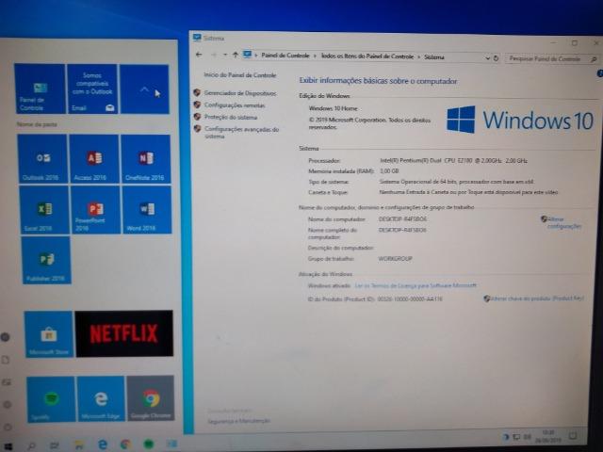Click 'Alterar chave do produto' link
Image resolution: width=603 pixels, height=452 pixels.
click(x=537, y=299)
